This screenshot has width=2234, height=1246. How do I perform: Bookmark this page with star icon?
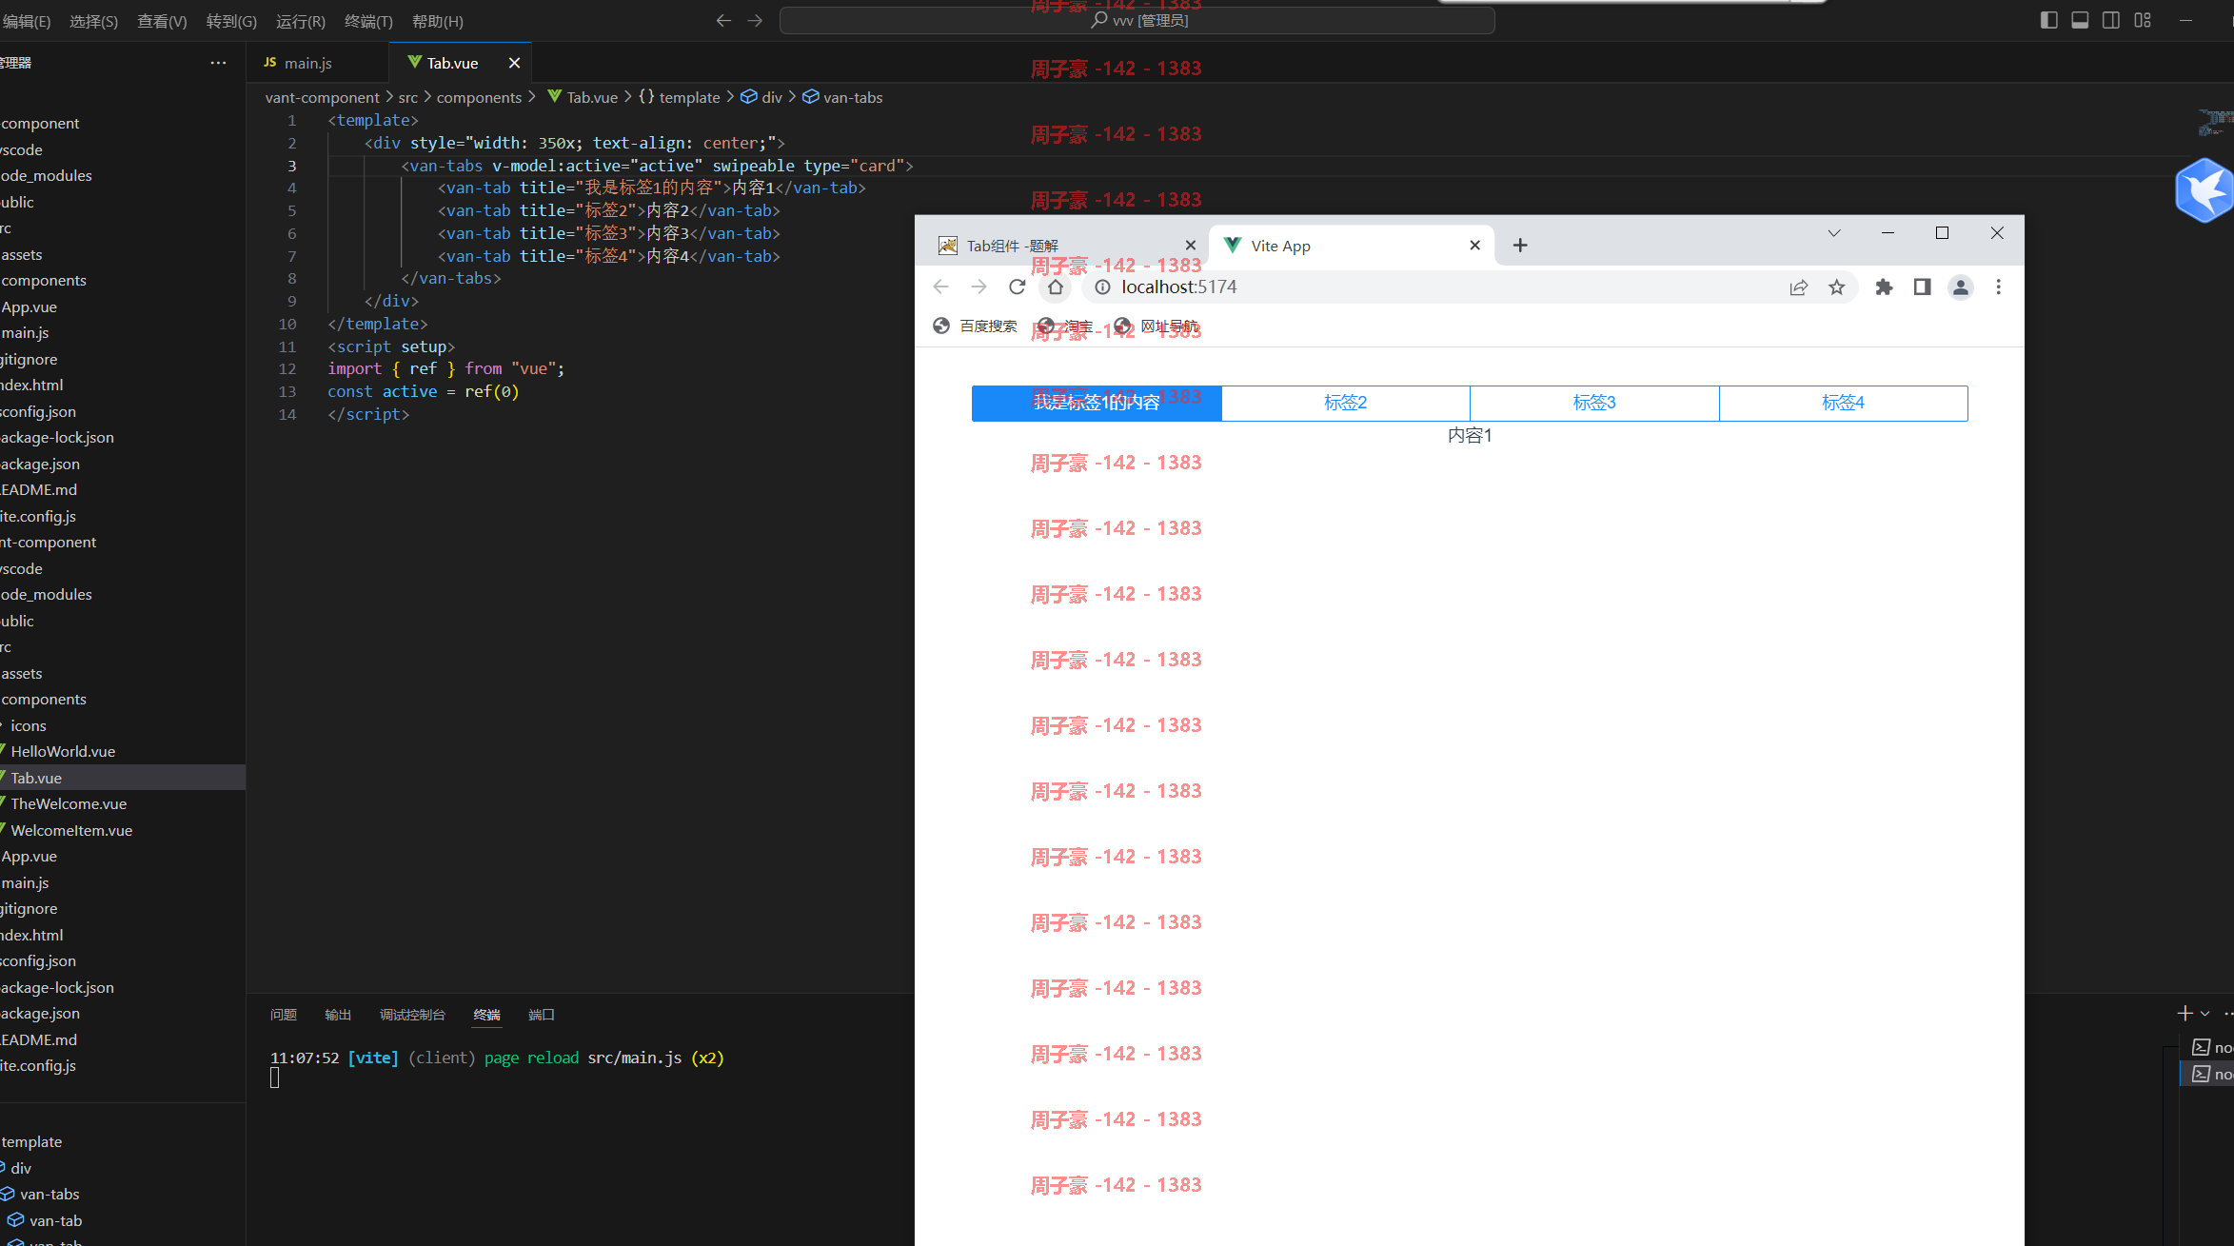[1836, 287]
